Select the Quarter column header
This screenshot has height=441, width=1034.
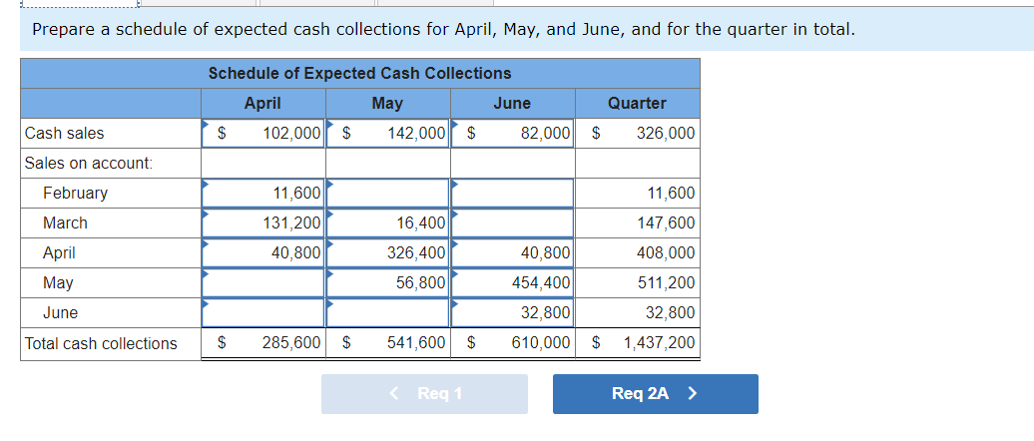click(x=637, y=104)
